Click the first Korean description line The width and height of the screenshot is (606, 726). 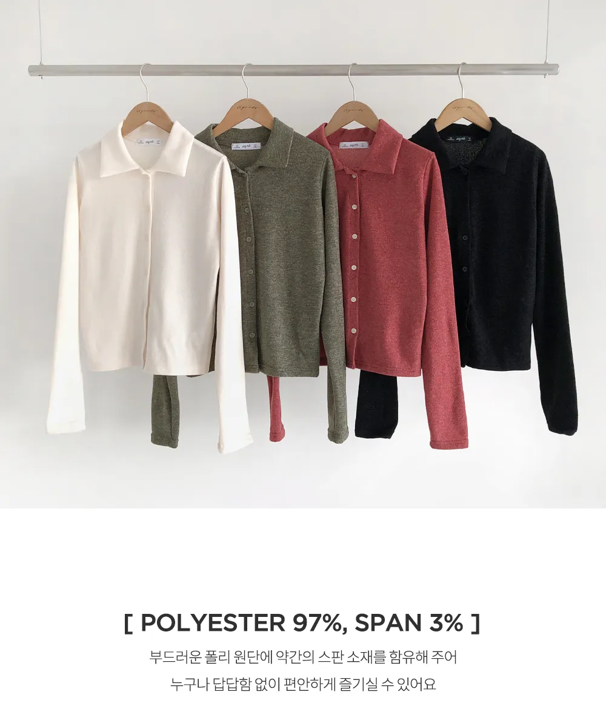[303, 657]
